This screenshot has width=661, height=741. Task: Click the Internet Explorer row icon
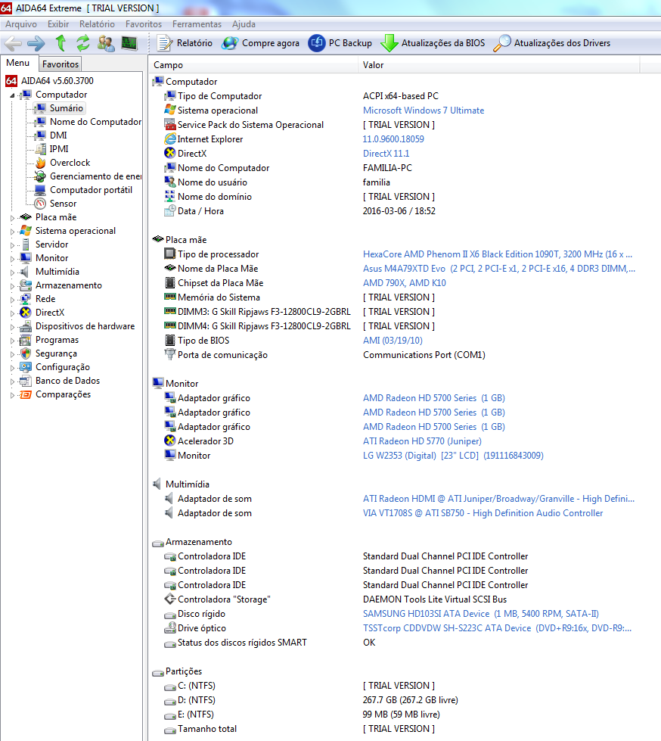pos(170,139)
